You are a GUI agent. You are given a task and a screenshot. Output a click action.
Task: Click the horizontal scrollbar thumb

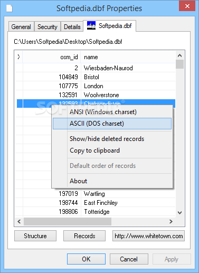[x=68, y=221]
